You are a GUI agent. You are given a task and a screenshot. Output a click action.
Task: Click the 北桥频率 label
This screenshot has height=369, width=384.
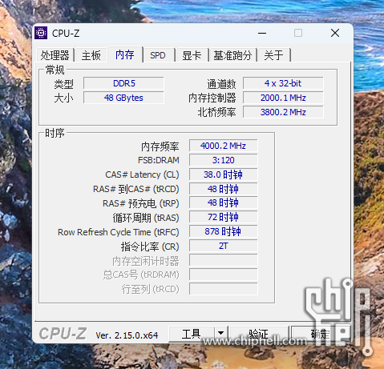[216, 112]
